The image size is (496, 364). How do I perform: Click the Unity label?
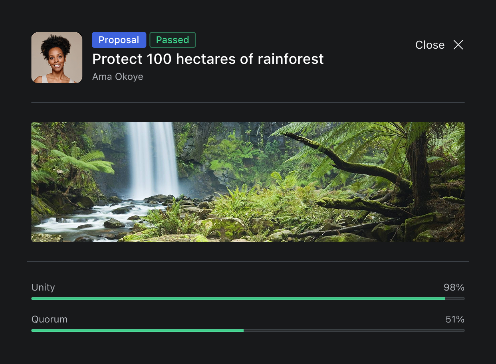click(x=43, y=287)
